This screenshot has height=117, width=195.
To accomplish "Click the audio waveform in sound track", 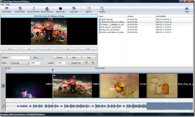I will click(x=99, y=106).
